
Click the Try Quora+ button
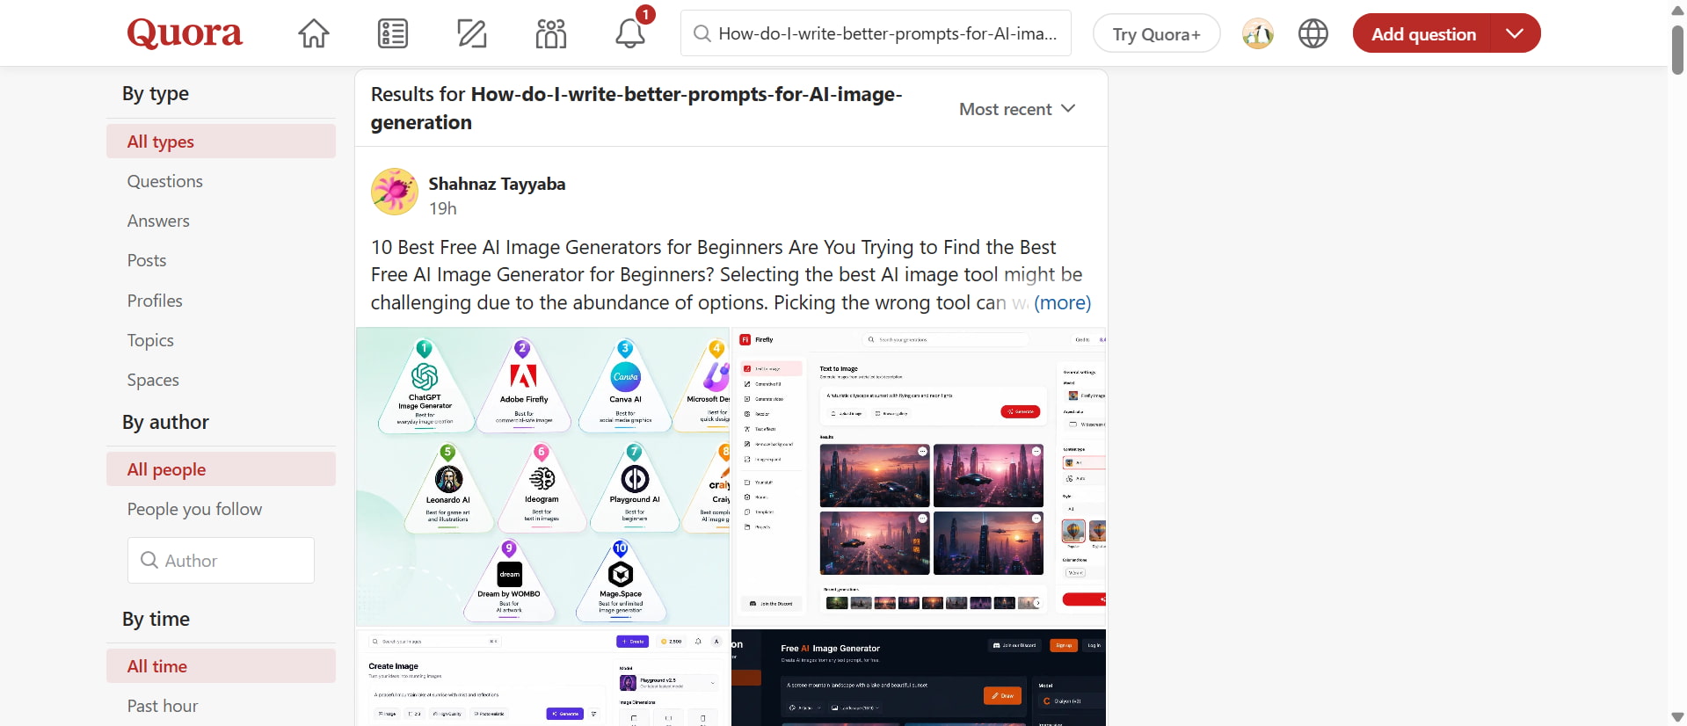pos(1156,33)
